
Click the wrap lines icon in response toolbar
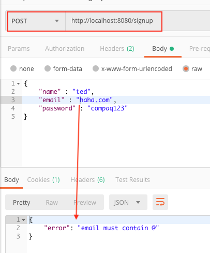click(160, 202)
